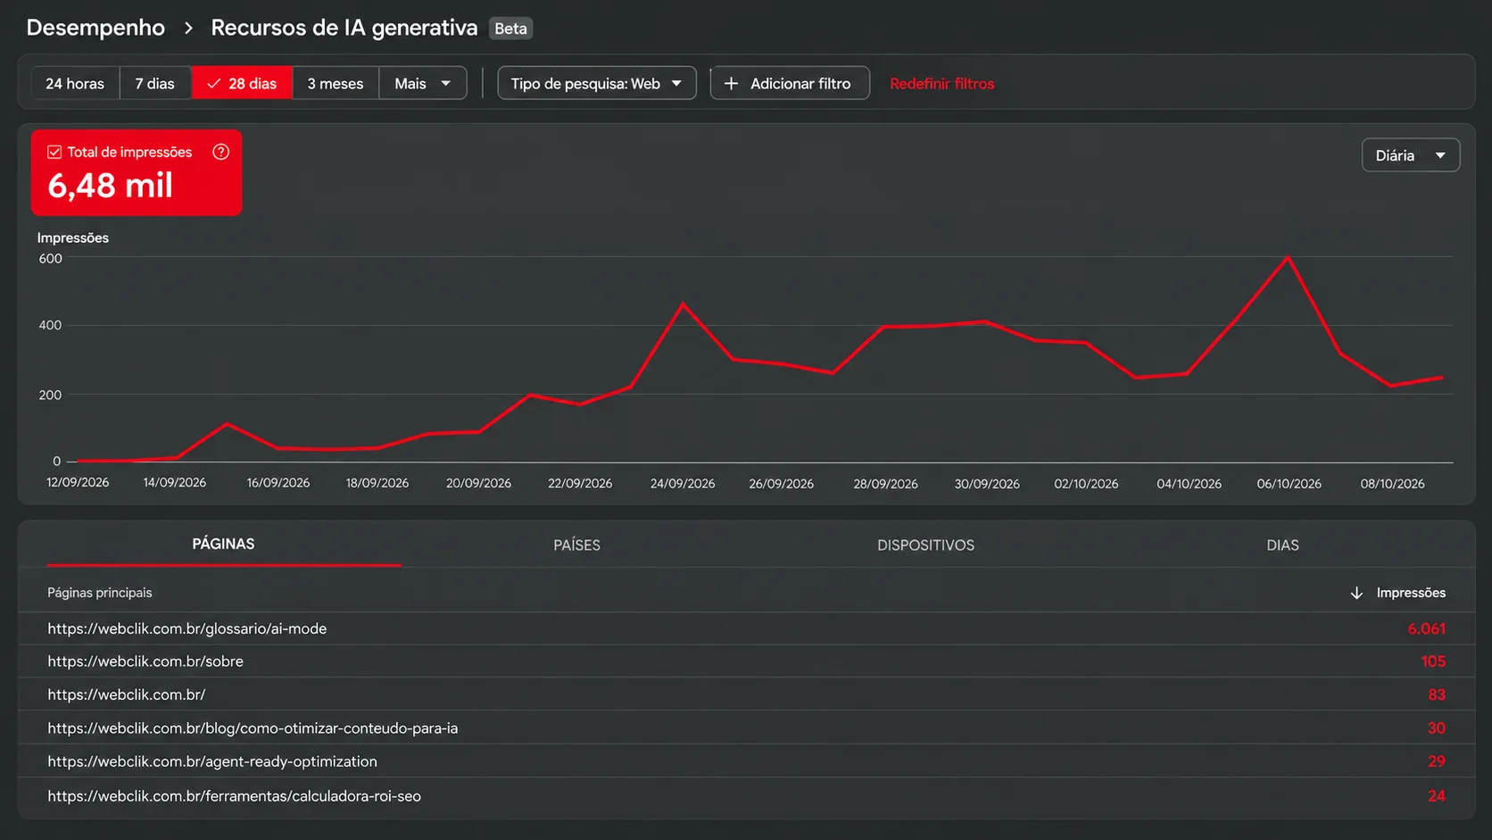1492x840 pixels.
Task: Click the 30/09/2026 axis date label
Action: pyautogui.click(x=987, y=484)
